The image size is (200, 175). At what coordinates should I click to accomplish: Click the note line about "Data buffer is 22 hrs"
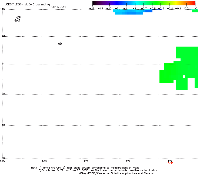[98, 170]
